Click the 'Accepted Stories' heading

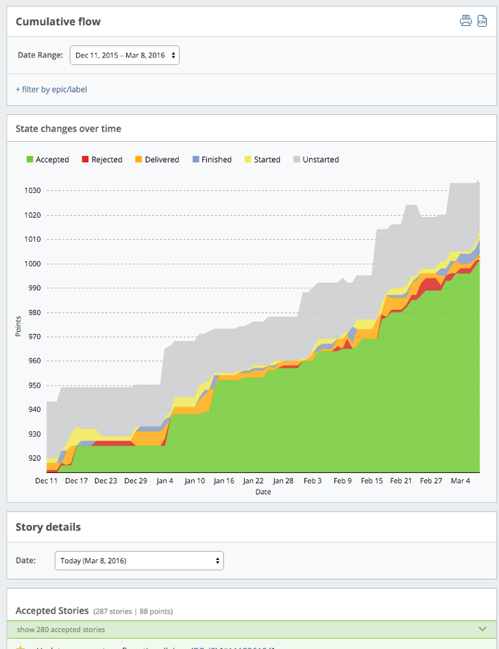click(52, 610)
